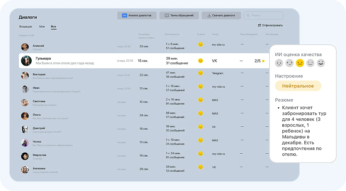
Task: Click the smiley rating in Дмитрий's row
Action: (200, 126)
